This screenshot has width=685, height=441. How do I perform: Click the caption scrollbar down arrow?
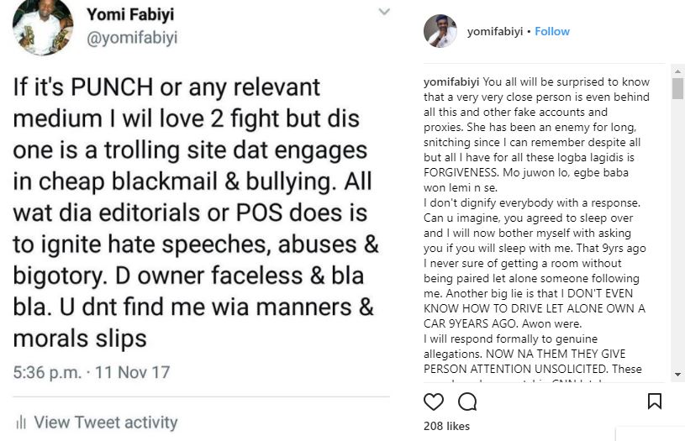(x=677, y=374)
